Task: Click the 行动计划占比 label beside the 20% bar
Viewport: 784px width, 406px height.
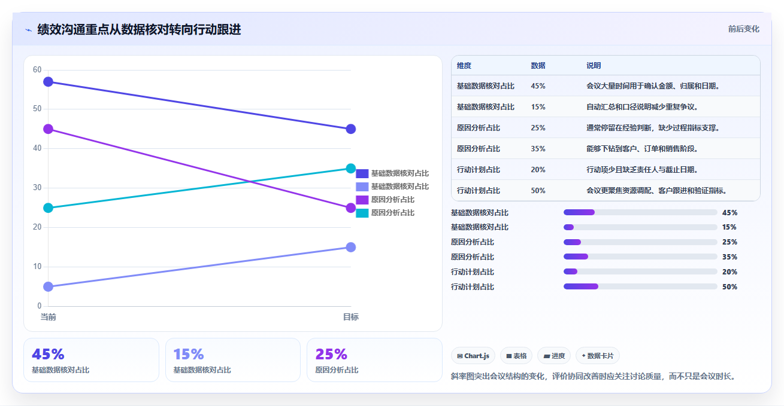Action: [473, 272]
